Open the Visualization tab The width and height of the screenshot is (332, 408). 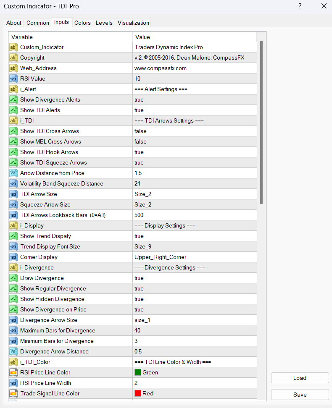click(x=133, y=23)
